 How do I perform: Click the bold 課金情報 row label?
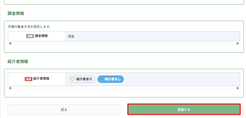point(41,36)
